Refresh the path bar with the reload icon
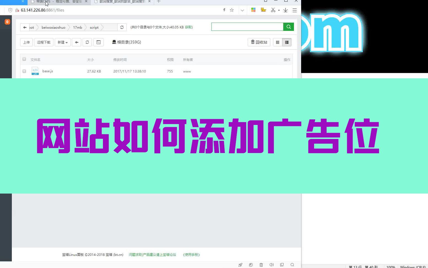This screenshot has height=268, width=428. [x=122, y=27]
